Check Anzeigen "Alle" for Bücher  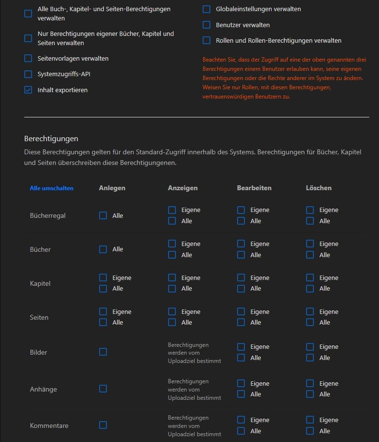(172, 255)
